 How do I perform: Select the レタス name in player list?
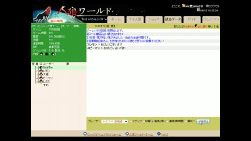click(47, 82)
